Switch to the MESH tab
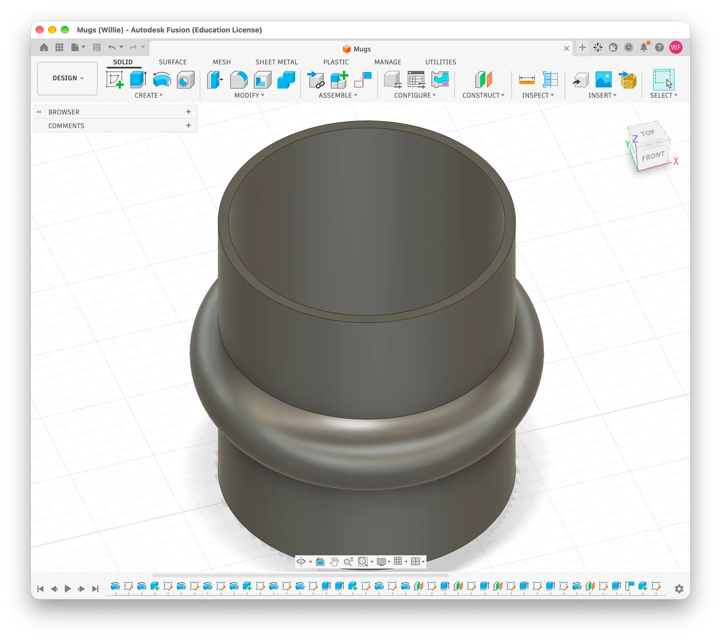This screenshot has width=721, height=640. coord(222,62)
